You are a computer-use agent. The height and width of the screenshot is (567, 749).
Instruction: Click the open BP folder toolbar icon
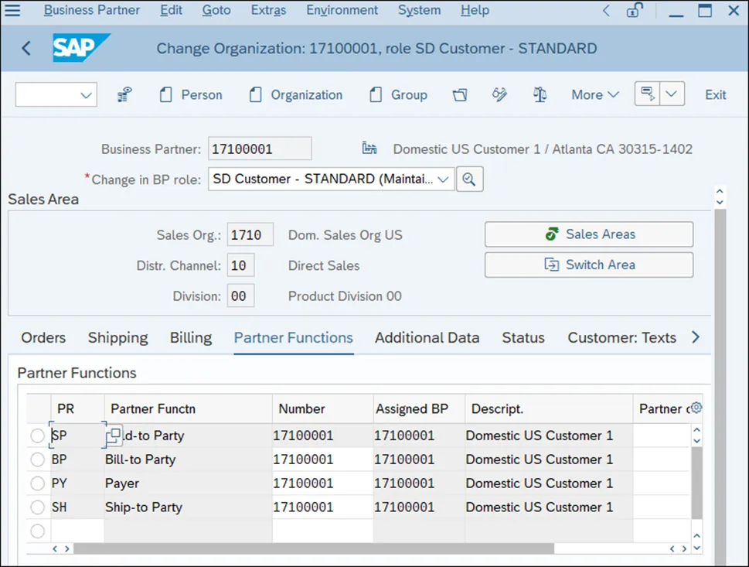tap(460, 94)
